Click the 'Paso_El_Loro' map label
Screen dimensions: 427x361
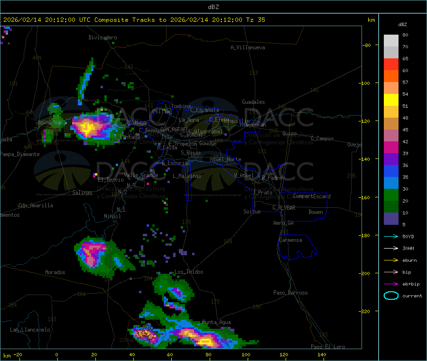pos(328,347)
